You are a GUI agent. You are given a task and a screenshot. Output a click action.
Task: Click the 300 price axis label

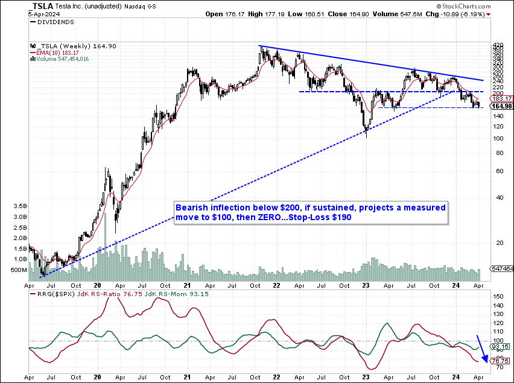click(x=498, y=67)
